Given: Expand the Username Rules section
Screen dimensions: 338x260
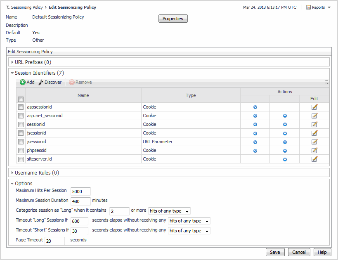Looking at the screenshot, I should (12, 173).
